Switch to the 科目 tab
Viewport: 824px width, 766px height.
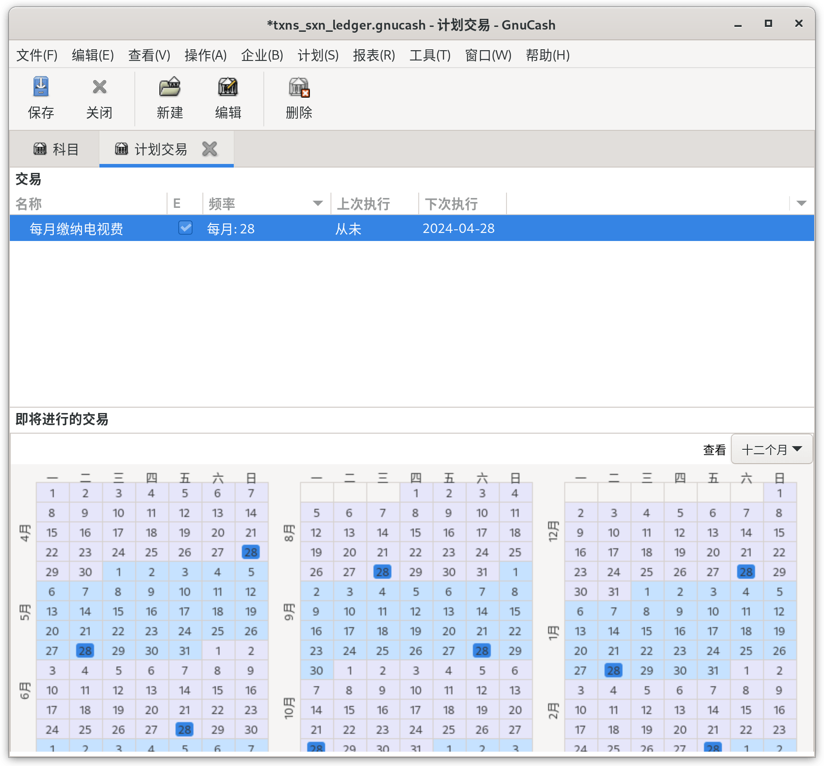[x=56, y=149]
